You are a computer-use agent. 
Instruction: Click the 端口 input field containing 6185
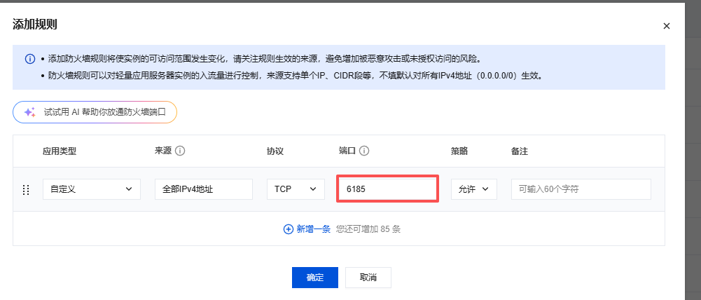(x=387, y=189)
